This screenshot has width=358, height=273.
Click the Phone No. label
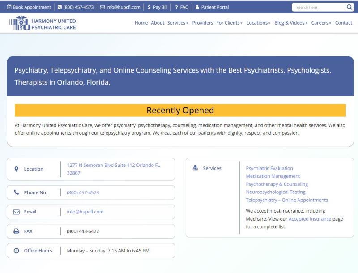36,192
